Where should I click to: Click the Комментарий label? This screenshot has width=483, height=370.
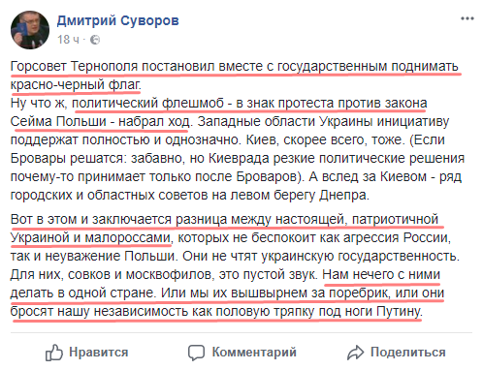pyautogui.click(x=254, y=353)
